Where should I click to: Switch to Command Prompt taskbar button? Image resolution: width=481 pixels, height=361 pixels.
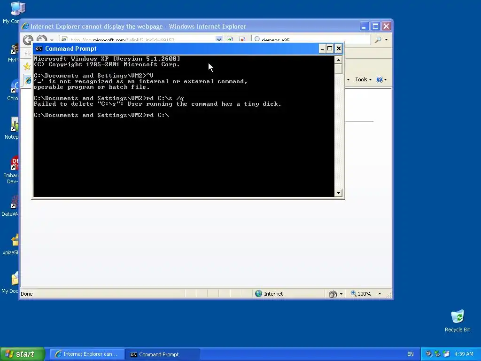click(163, 354)
